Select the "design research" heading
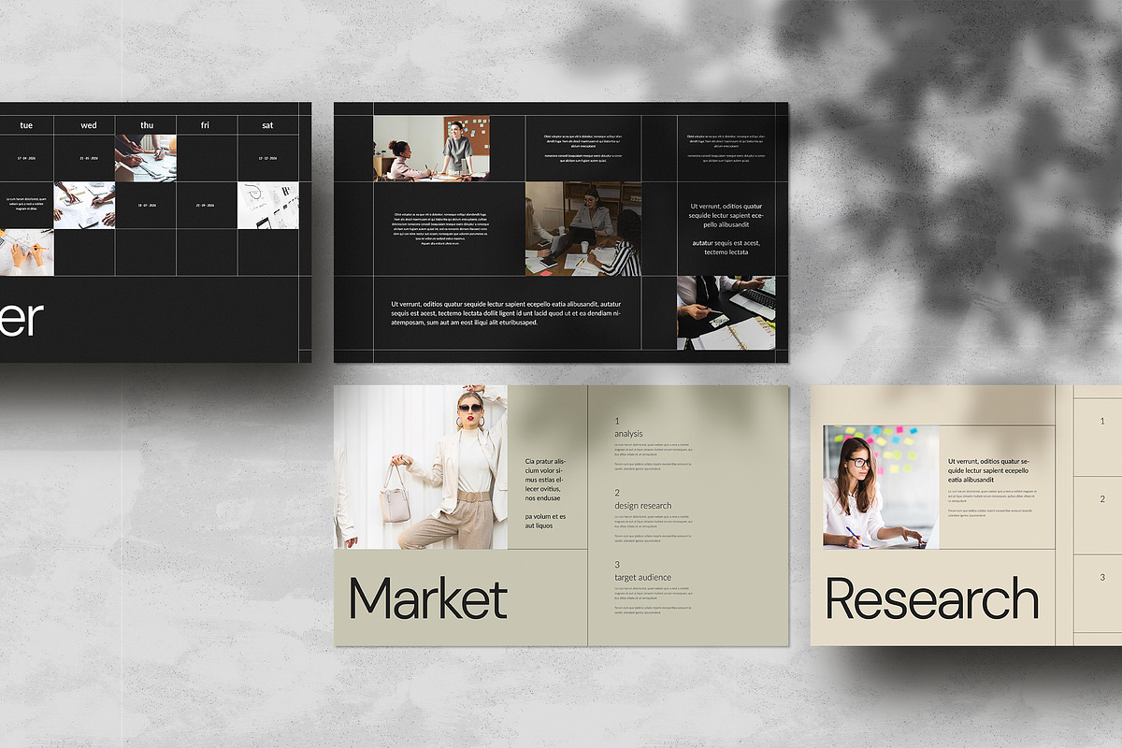Screen dimensions: 1122x748 pyautogui.click(x=642, y=506)
